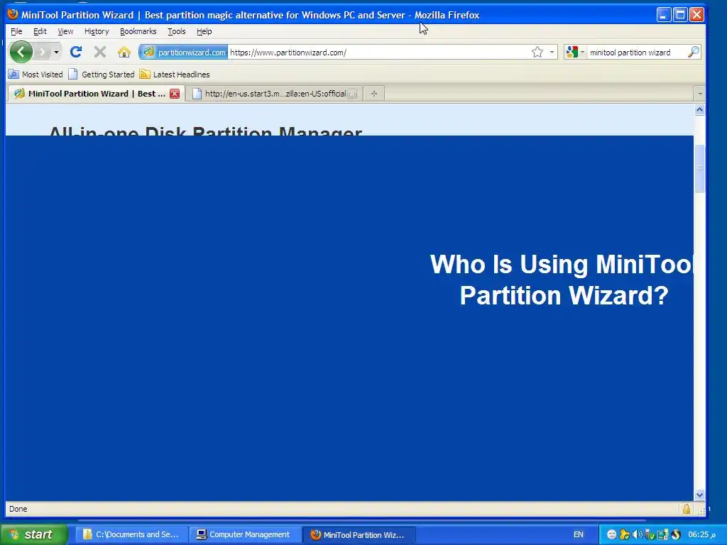Click the search box with minitool partition wizard
This screenshot has height=545, width=727.
(x=636, y=53)
